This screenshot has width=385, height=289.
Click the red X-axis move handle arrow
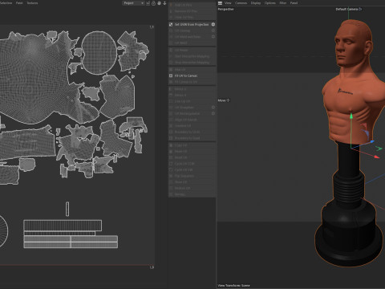click(376, 157)
